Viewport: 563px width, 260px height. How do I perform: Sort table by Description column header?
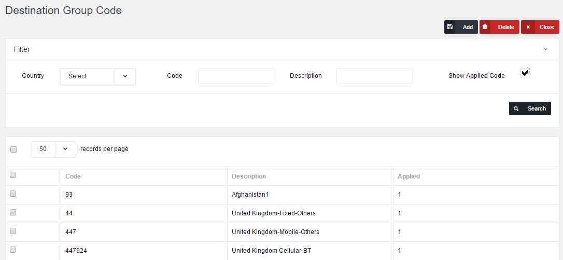click(249, 176)
